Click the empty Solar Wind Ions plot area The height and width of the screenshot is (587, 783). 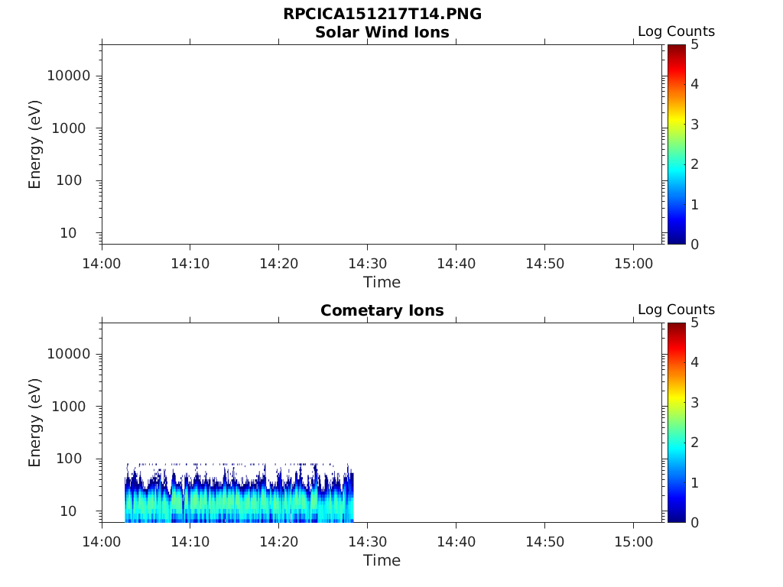(x=382, y=144)
